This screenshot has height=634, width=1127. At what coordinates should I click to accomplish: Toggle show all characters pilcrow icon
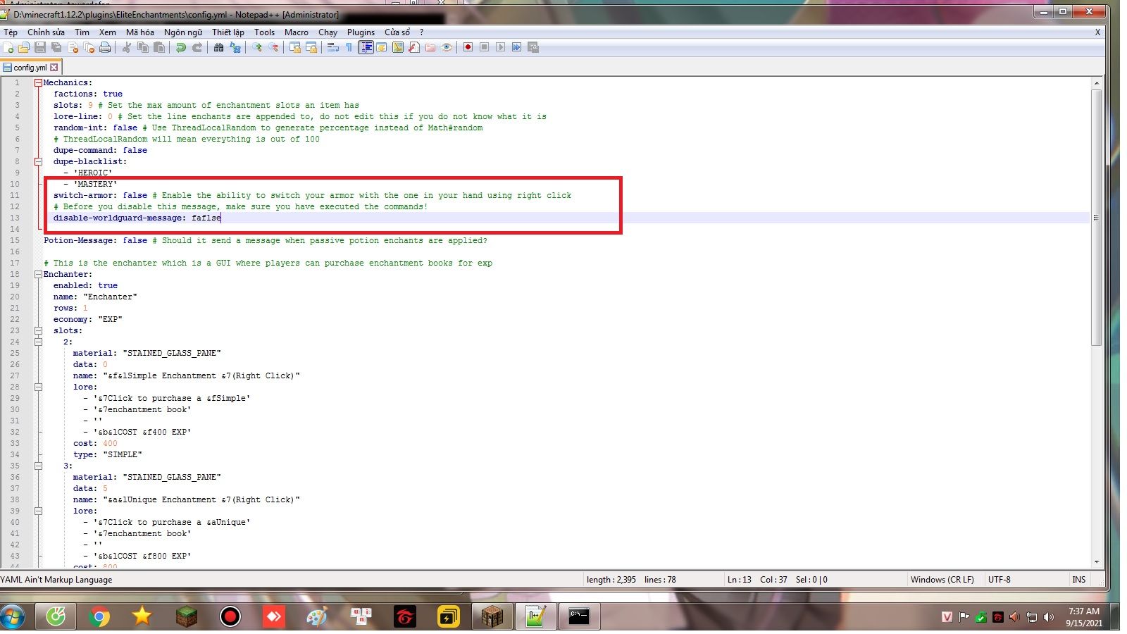(349, 47)
